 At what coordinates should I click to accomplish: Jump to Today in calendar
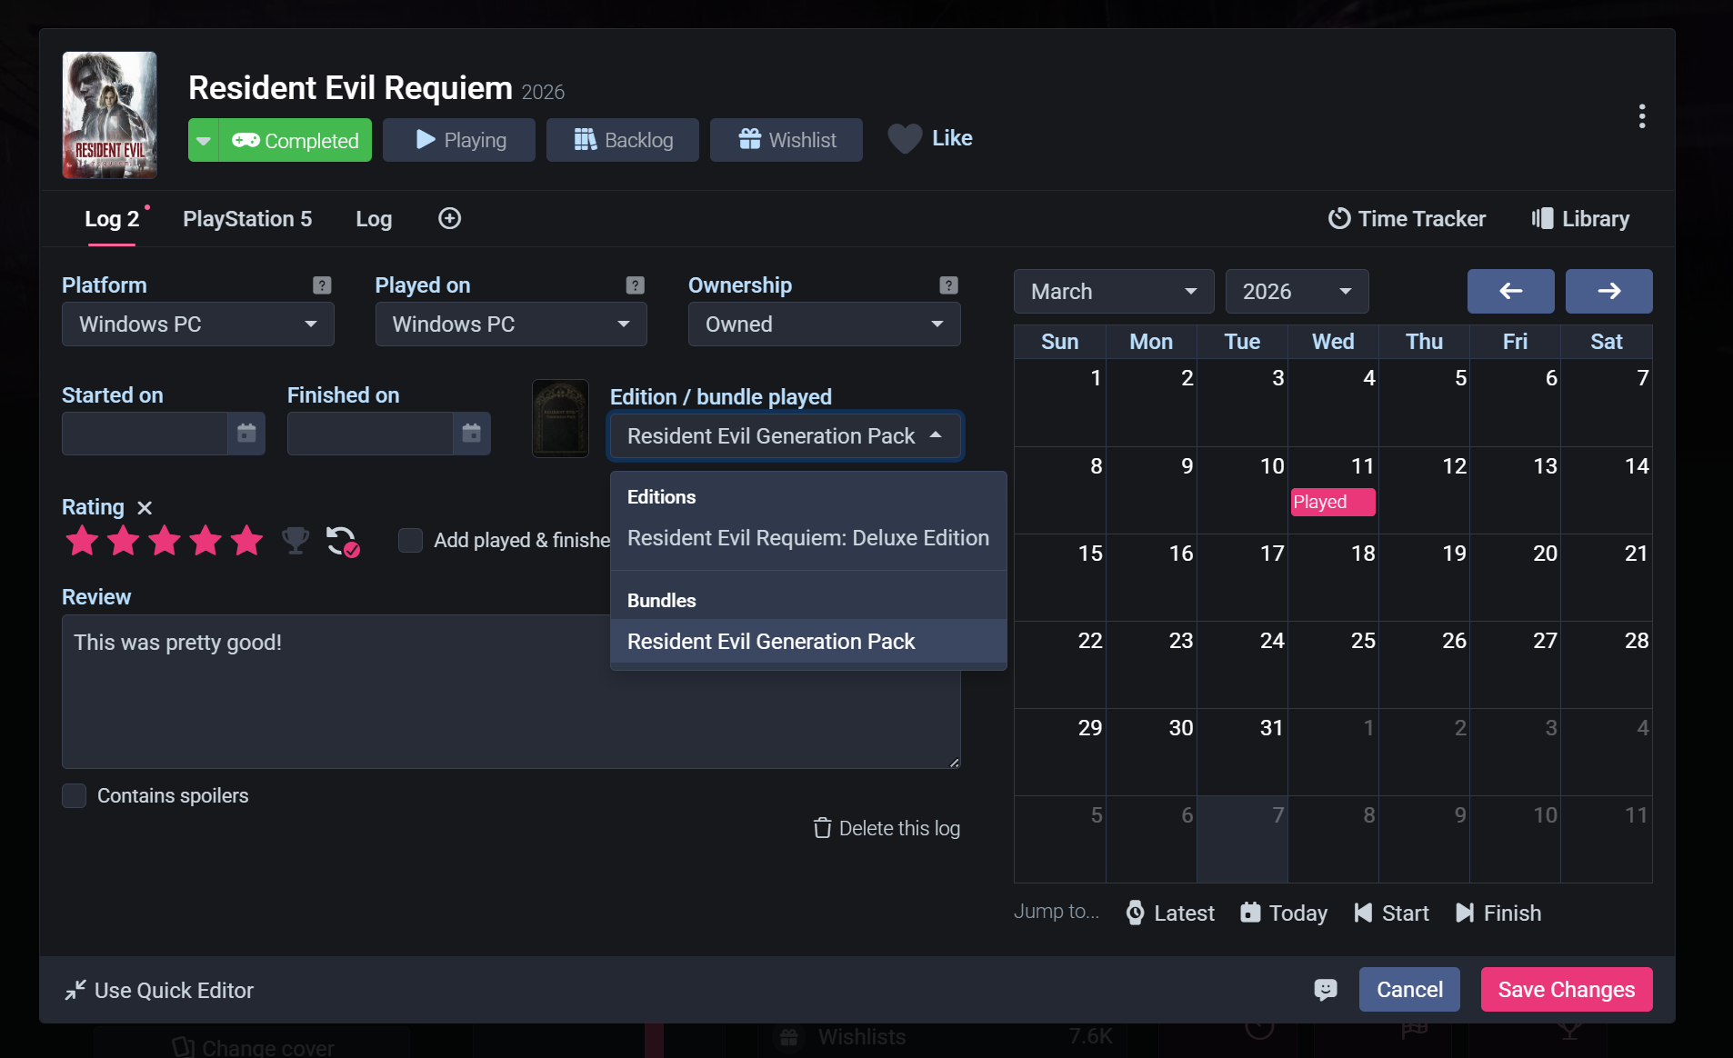click(x=1284, y=913)
